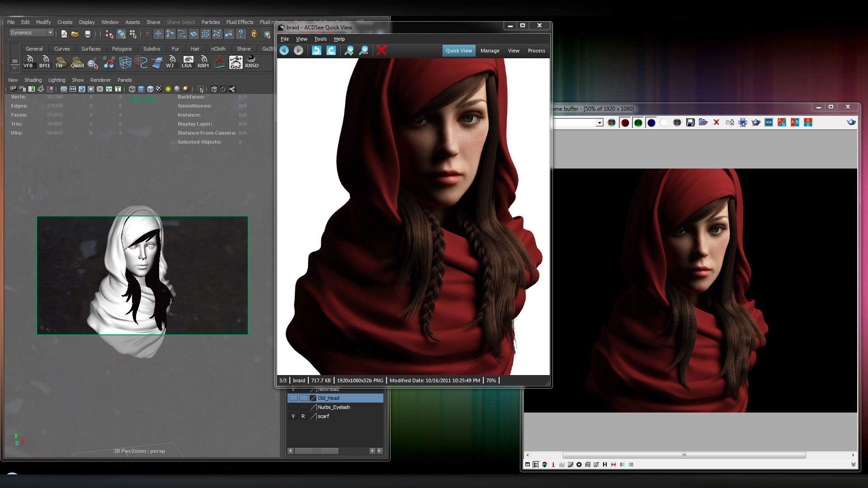Toggle monochrome mode gray circle in frame buffer
868x488 pixels.
tap(677, 123)
